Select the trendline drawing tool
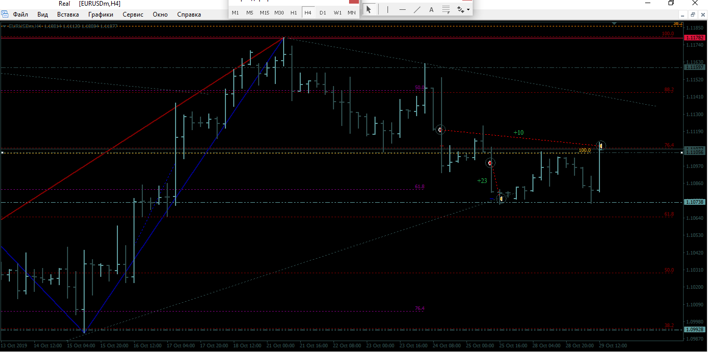708x352 pixels. point(417,9)
